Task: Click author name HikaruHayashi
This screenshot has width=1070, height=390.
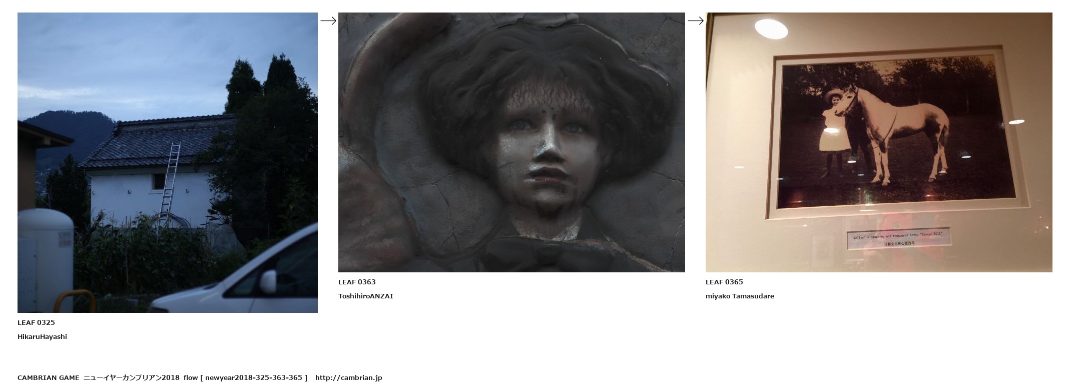Action: [42, 336]
